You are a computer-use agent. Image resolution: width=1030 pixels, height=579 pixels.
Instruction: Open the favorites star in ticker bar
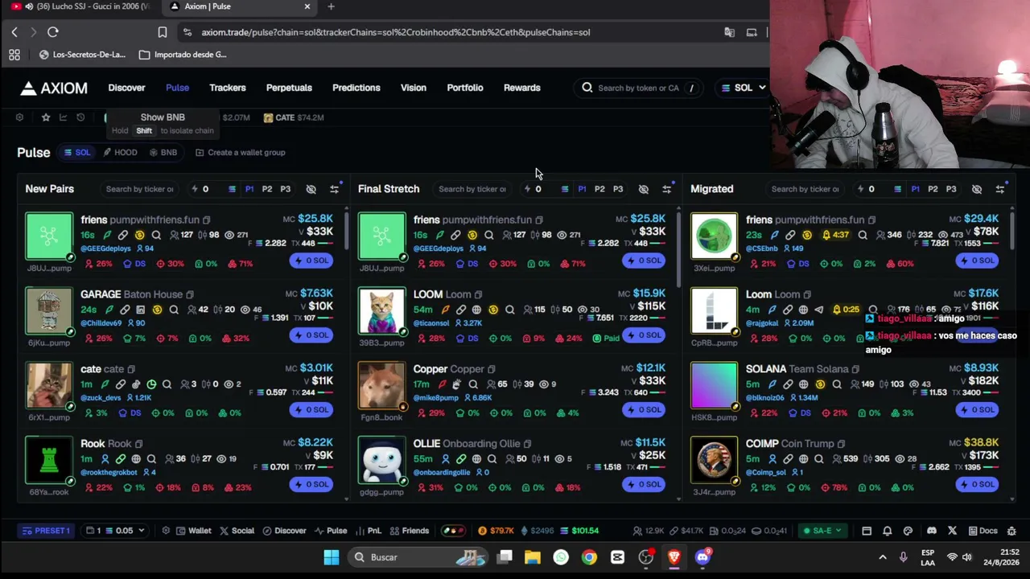pos(46,117)
